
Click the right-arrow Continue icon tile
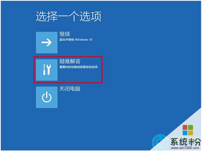[x=47, y=42]
